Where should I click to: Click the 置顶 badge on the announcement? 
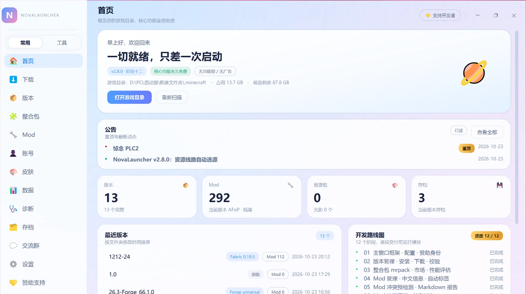click(466, 148)
